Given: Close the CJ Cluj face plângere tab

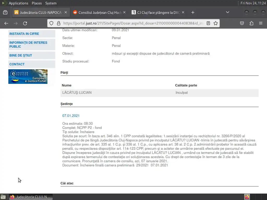Looking at the screenshot, I should pyautogui.click(x=183, y=12).
